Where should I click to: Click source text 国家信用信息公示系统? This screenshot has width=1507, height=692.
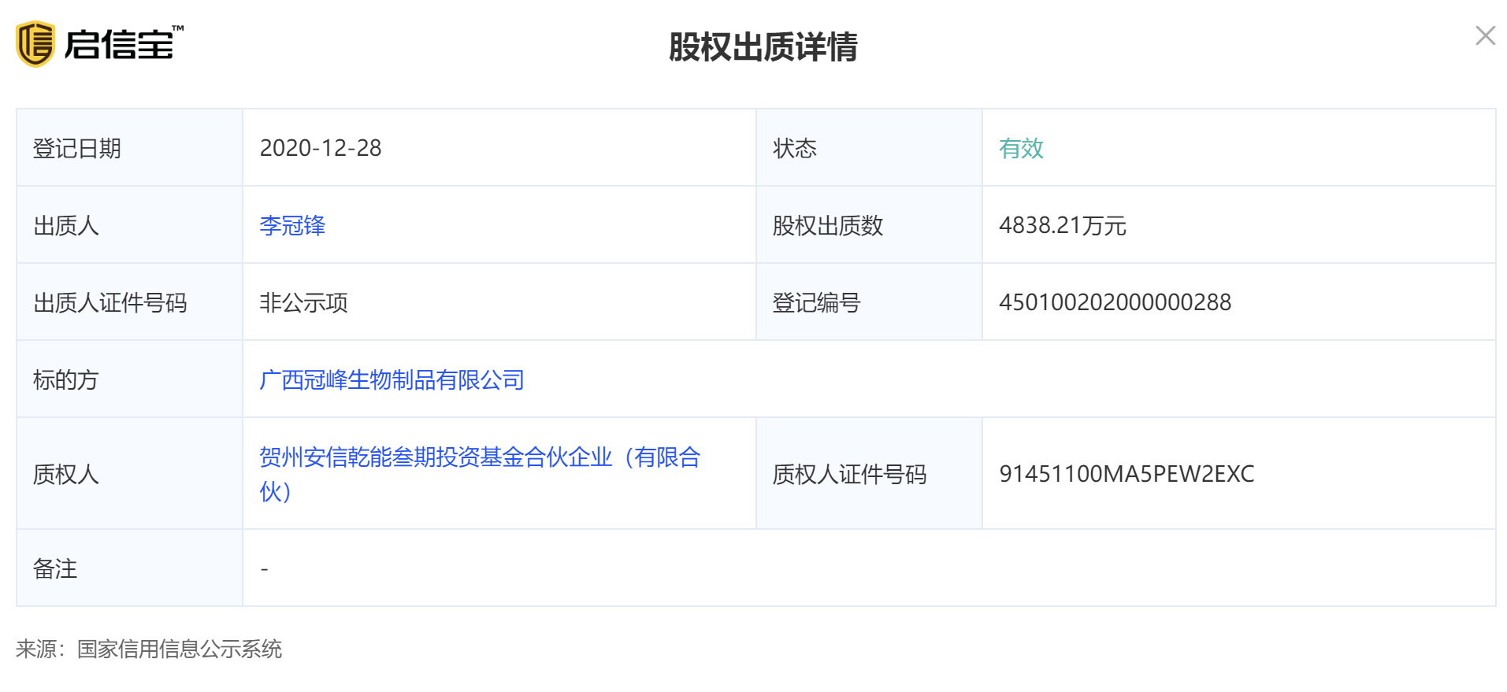180,649
